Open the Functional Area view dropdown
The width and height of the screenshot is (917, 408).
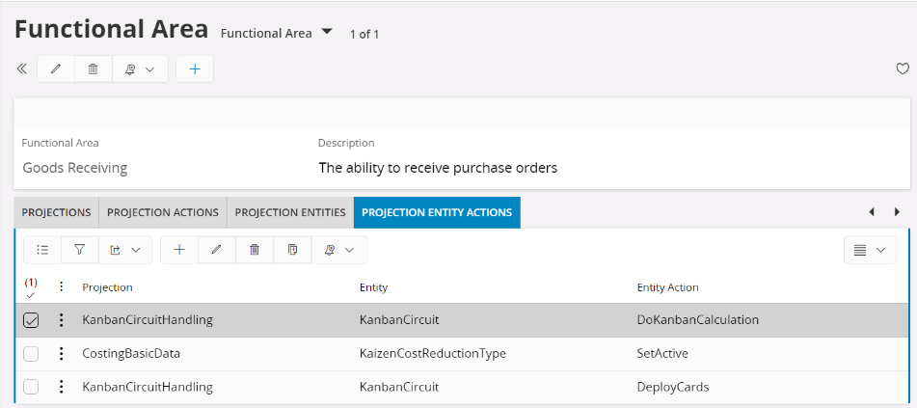[326, 32]
